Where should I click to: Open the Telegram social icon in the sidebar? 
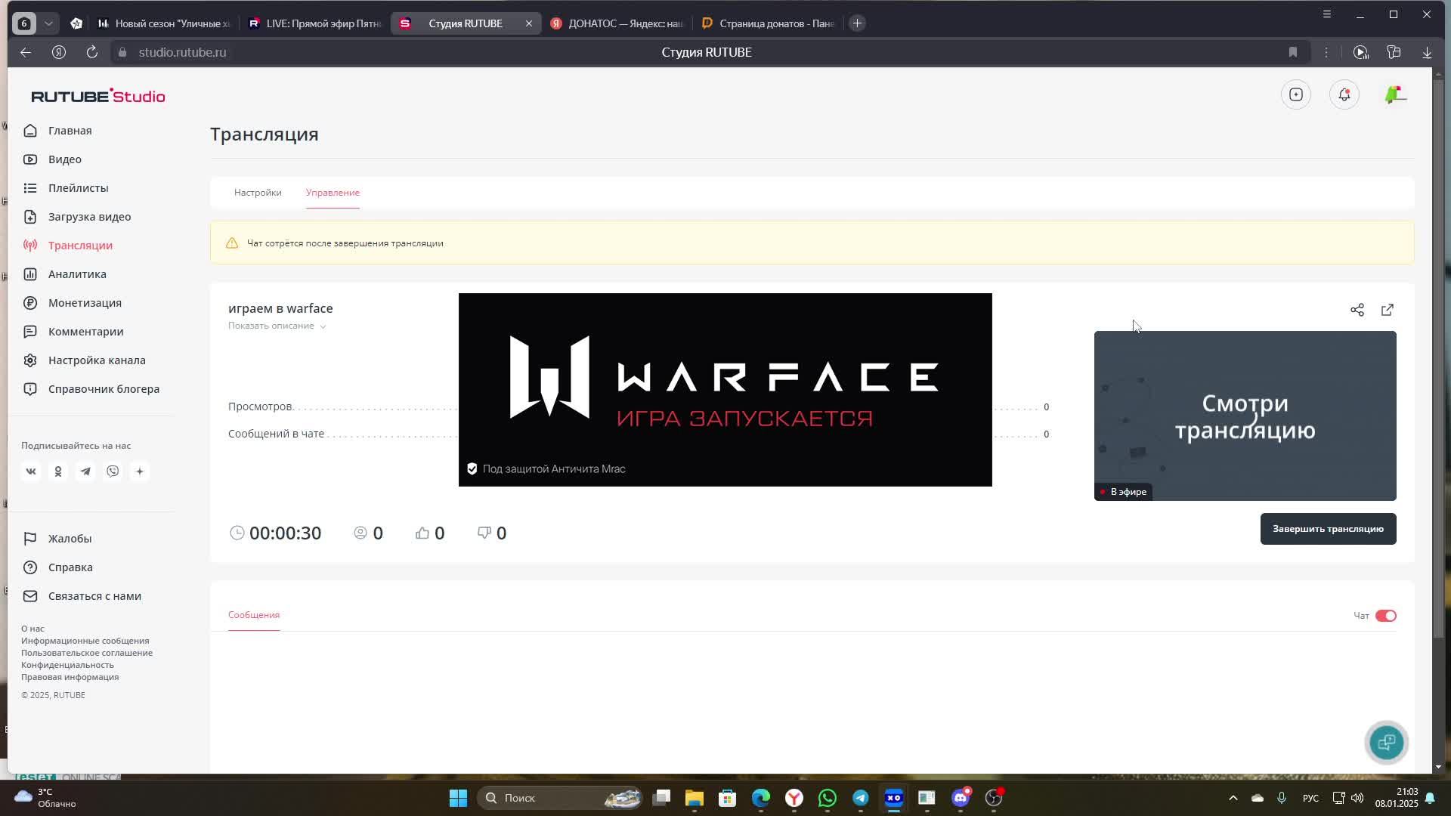tap(85, 471)
